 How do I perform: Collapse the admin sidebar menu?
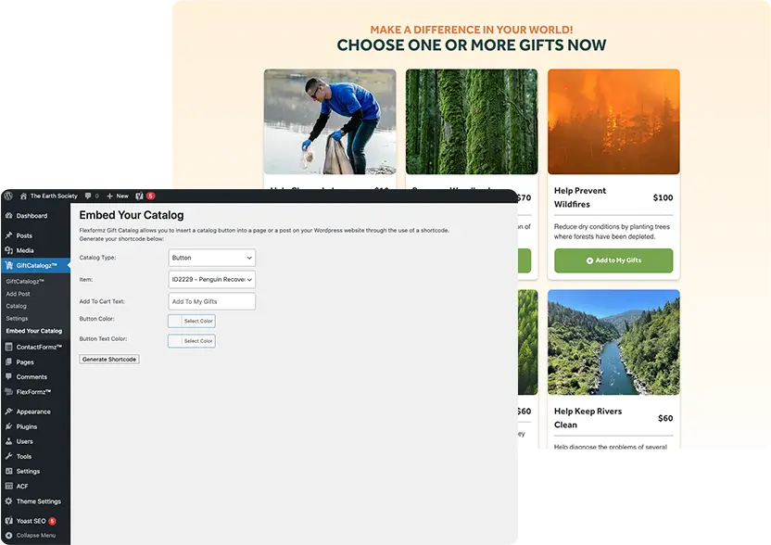[35, 535]
